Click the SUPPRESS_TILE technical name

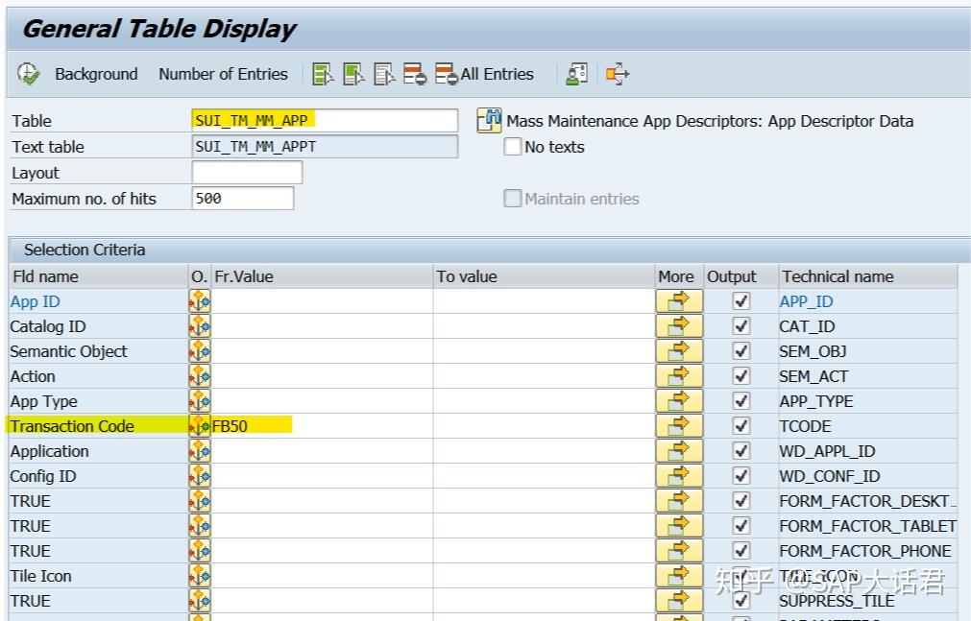click(x=837, y=601)
